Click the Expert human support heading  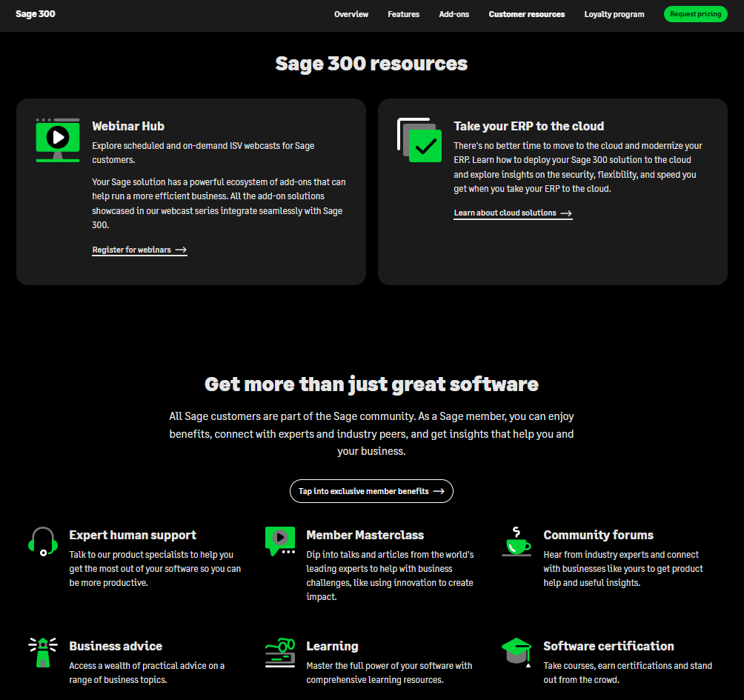(133, 535)
